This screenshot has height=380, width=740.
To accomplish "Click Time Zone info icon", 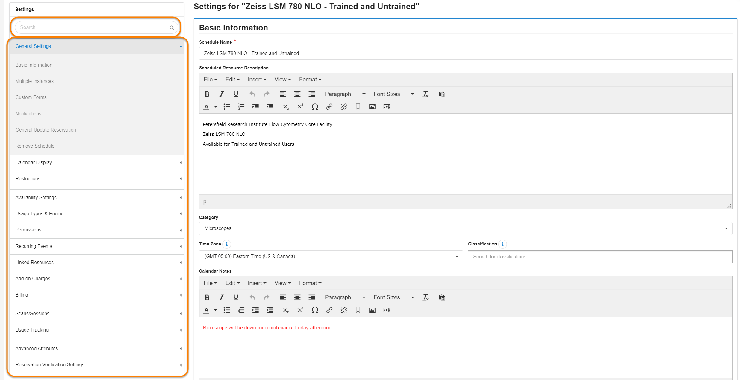I will pos(227,244).
